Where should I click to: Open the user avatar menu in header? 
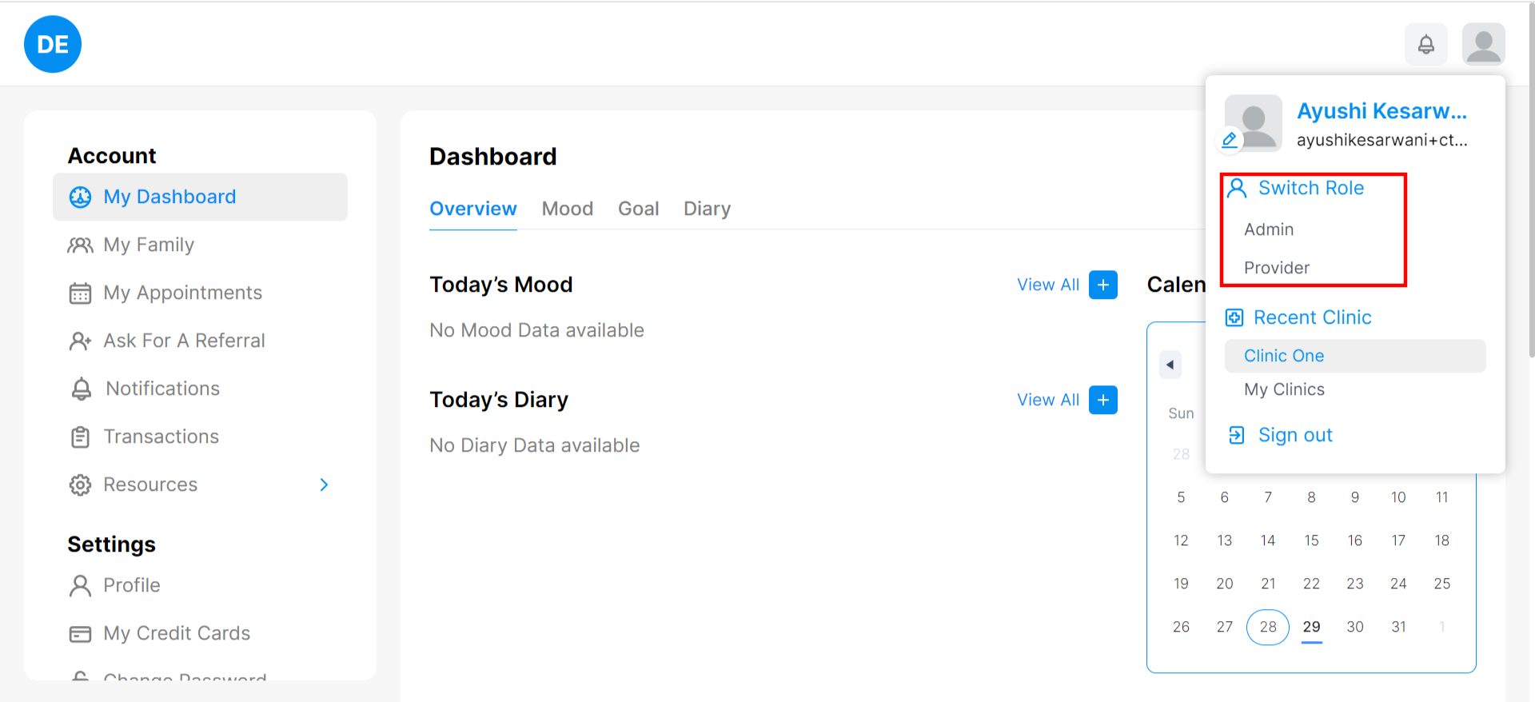[x=1483, y=45]
